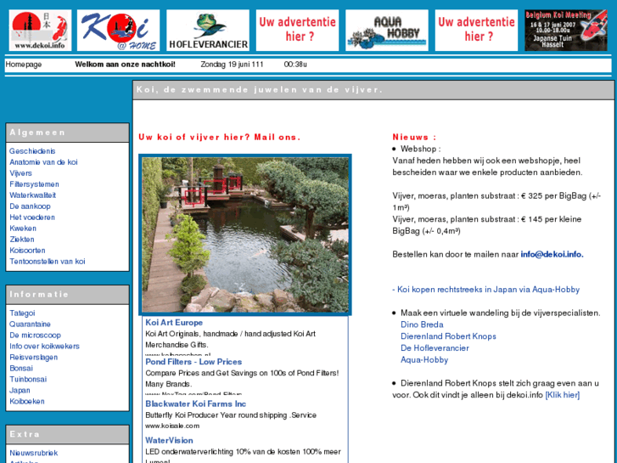This screenshot has width=617, height=463.
Task: Open De microscoop link
Action: [35, 335]
